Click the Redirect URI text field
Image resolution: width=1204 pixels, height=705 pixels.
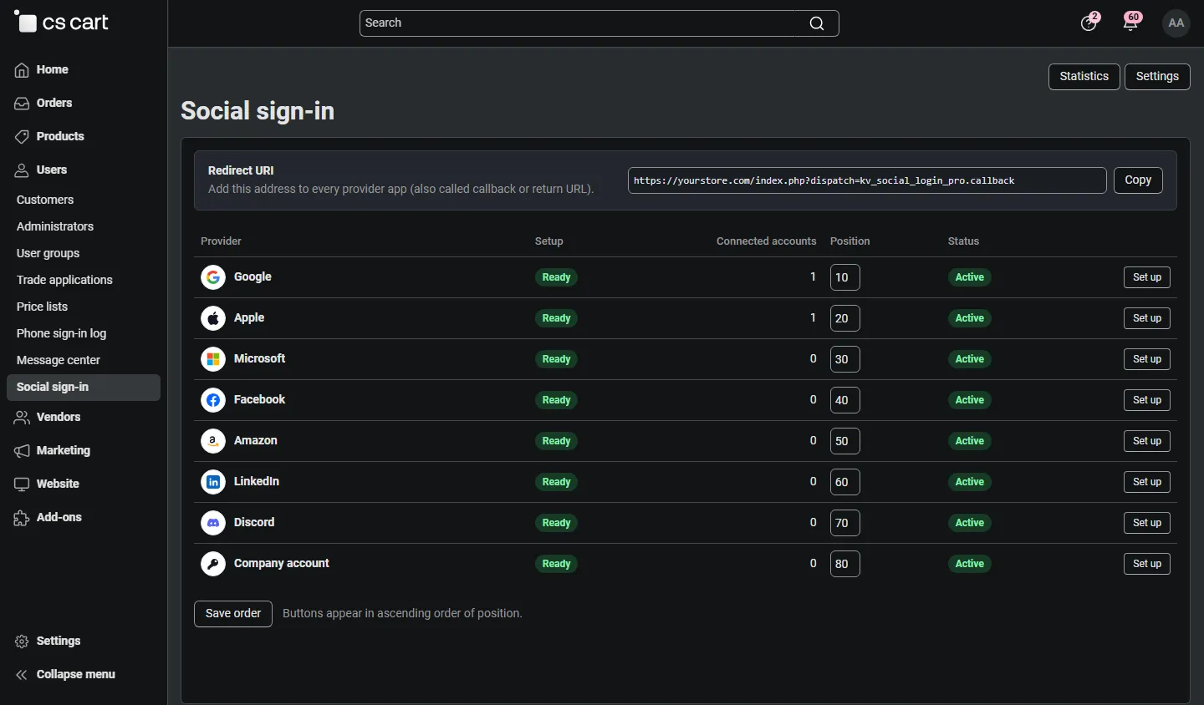[x=867, y=180]
